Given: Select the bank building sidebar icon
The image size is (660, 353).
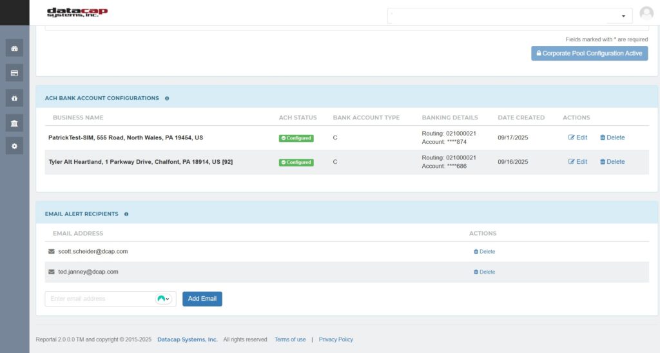Looking at the screenshot, I should click(14, 123).
